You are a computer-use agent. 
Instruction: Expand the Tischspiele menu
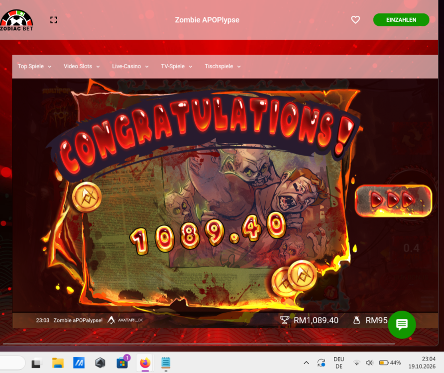(x=222, y=66)
